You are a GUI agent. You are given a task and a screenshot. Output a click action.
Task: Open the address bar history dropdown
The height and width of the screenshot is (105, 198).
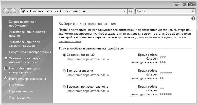125,11
